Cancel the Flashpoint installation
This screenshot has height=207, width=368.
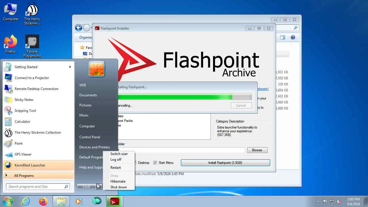(x=241, y=106)
